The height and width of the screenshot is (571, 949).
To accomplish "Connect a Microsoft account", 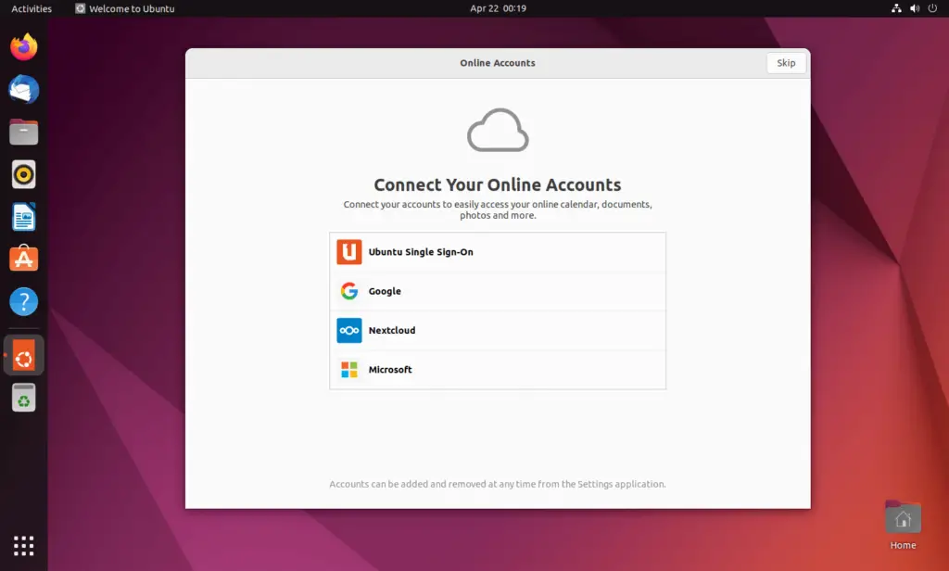I will point(498,369).
